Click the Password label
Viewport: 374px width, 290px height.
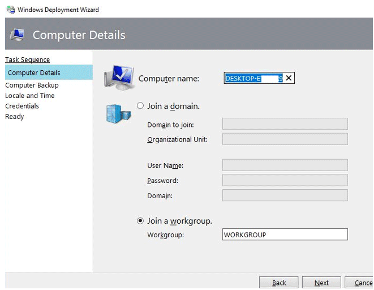pyautogui.click(x=163, y=181)
